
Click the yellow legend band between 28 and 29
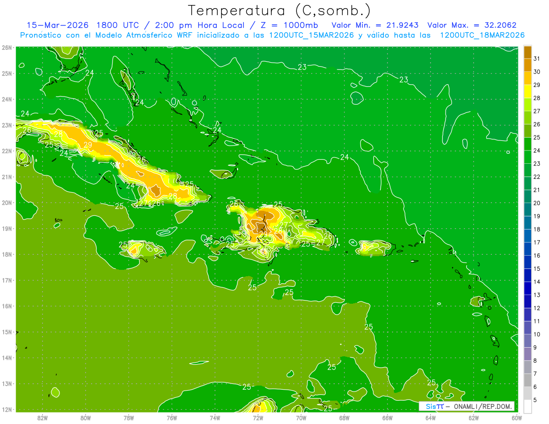coord(528,91)
